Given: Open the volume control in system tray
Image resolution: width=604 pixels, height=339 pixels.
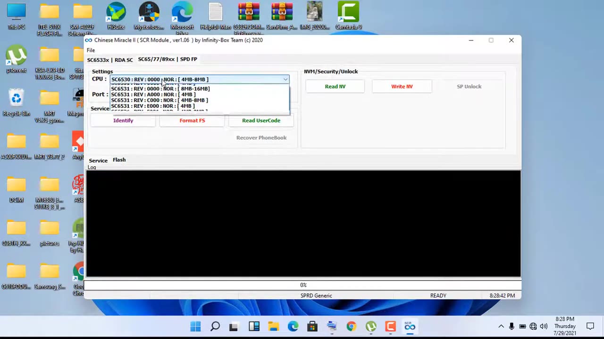Looking at the screenshot, I should point(544,326).
